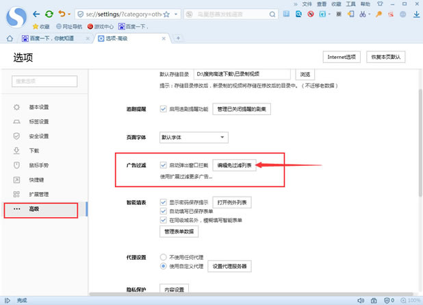
Task: Toggle 启动弹出窗口拦截 checkbox
Action: [x=163, y=165]
